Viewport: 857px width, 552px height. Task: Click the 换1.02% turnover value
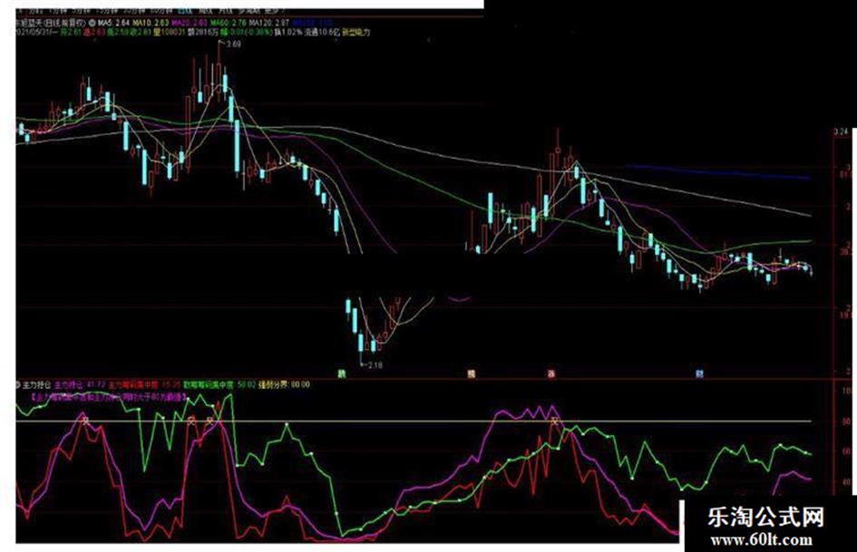tap(288, 33)
